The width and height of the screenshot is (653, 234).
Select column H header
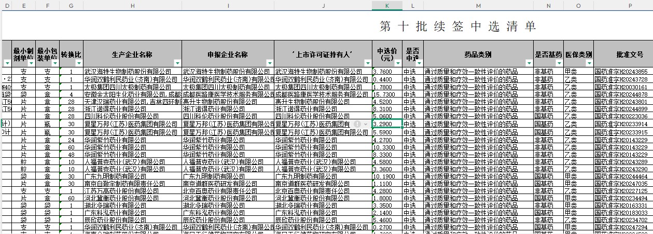pyautogui.click(x=132, y=5)
